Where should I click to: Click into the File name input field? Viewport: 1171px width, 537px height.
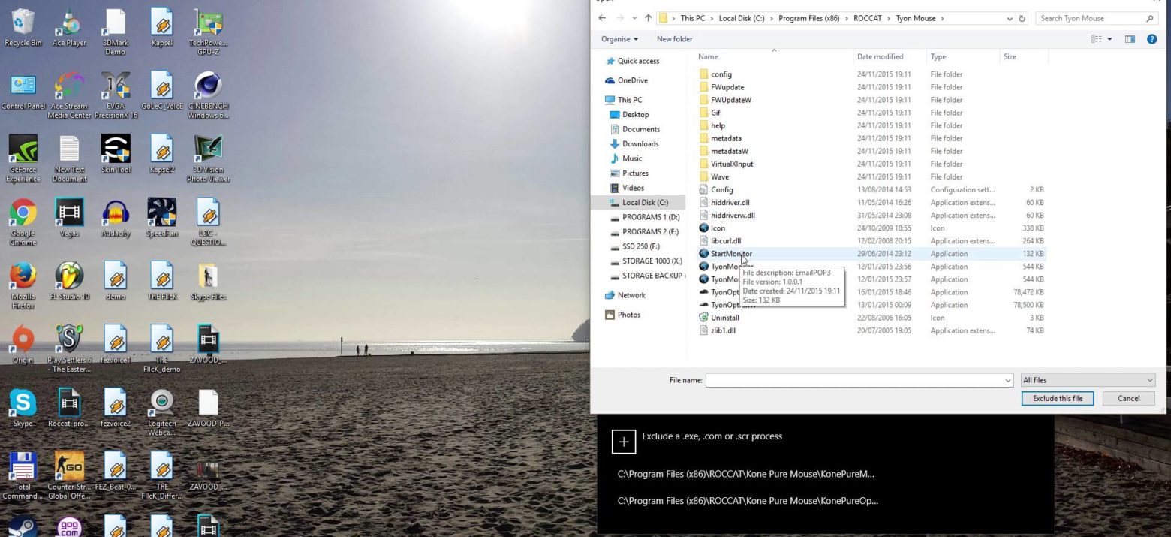pos(856,380)
